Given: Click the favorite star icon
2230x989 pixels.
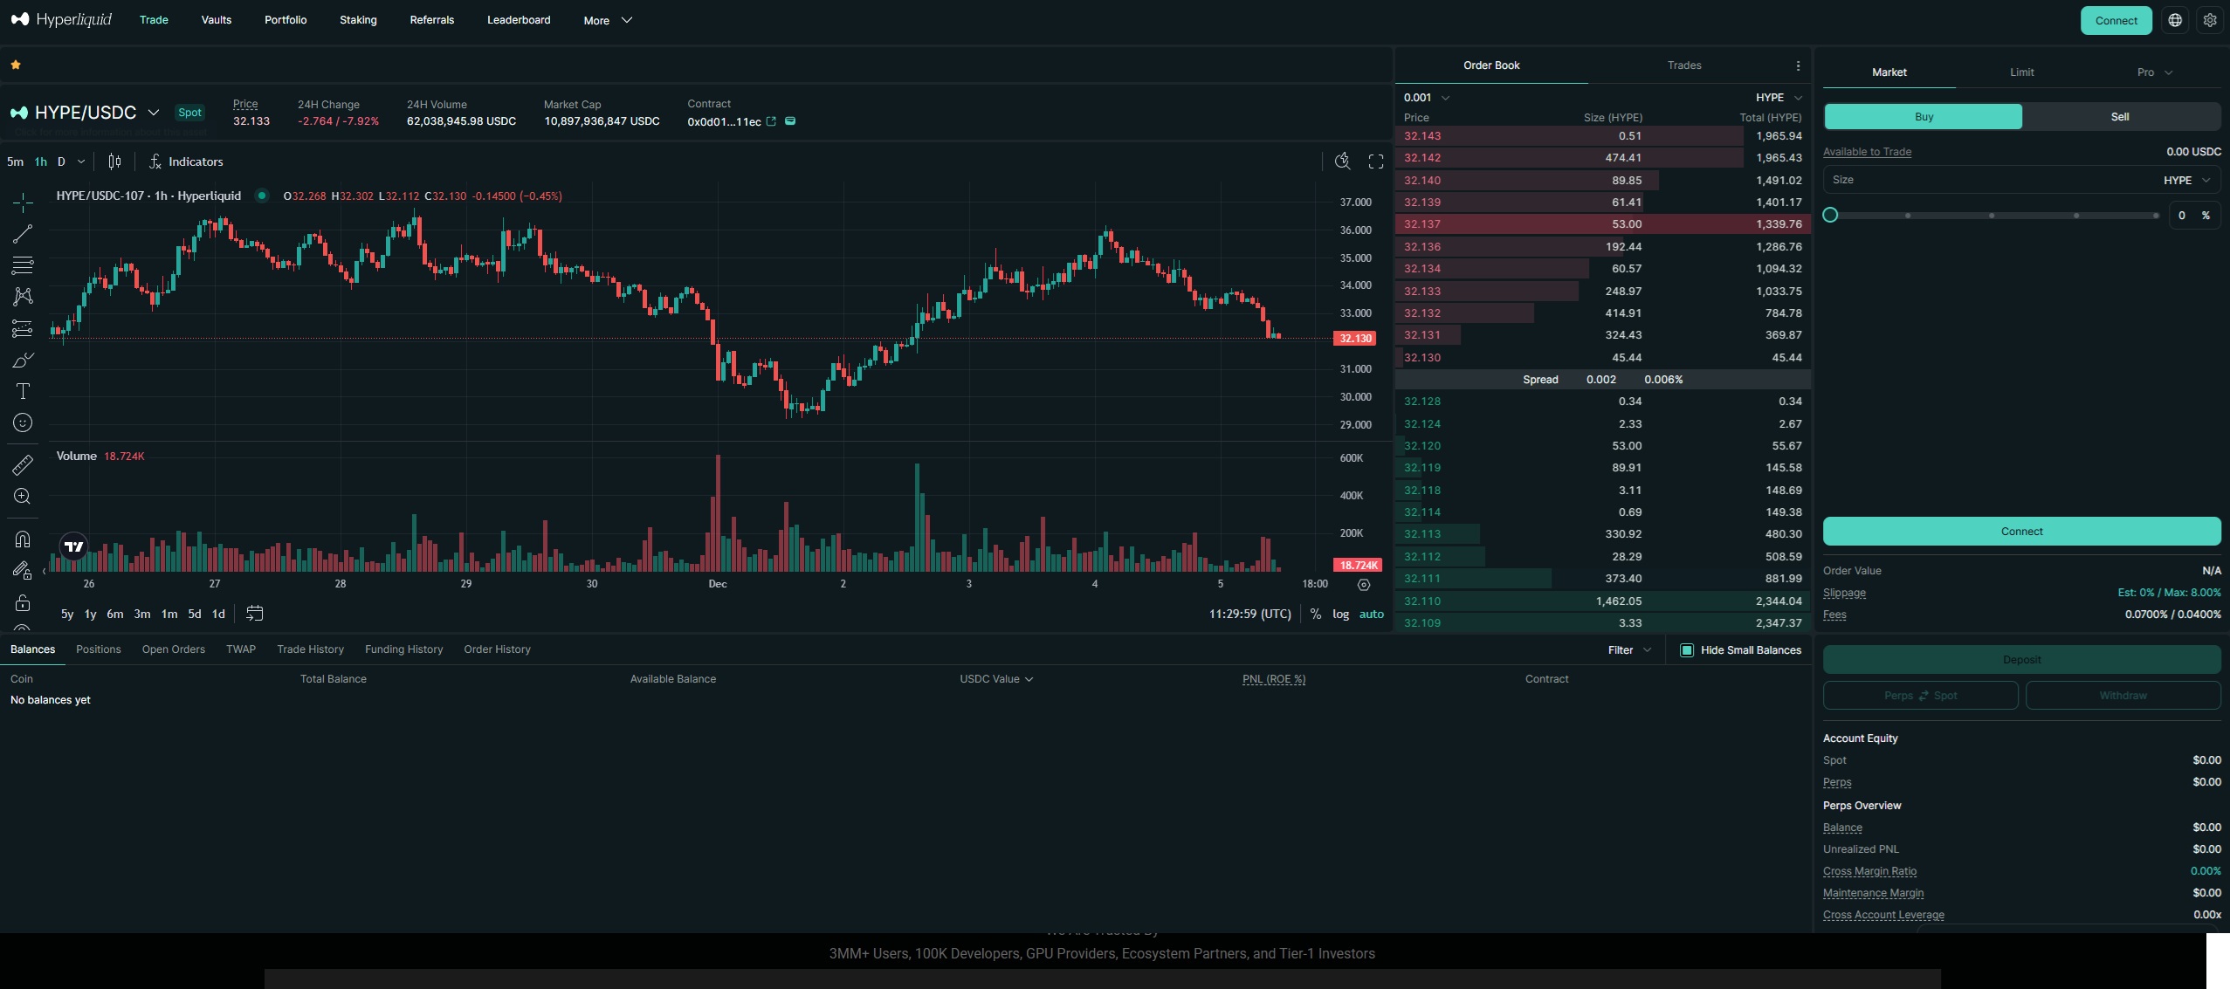Looking at the screenshot, I should click(x=16, y=65).
